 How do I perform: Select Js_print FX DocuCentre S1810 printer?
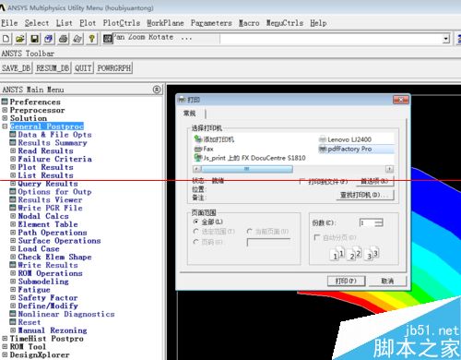[250, 158]
